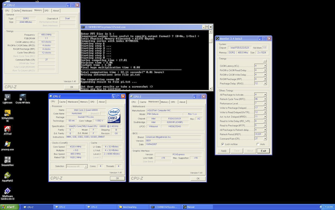Open RAS# to CAS# Read Delay dropdown
This screenshot has width=335, height=210.
tap(265, 70)
